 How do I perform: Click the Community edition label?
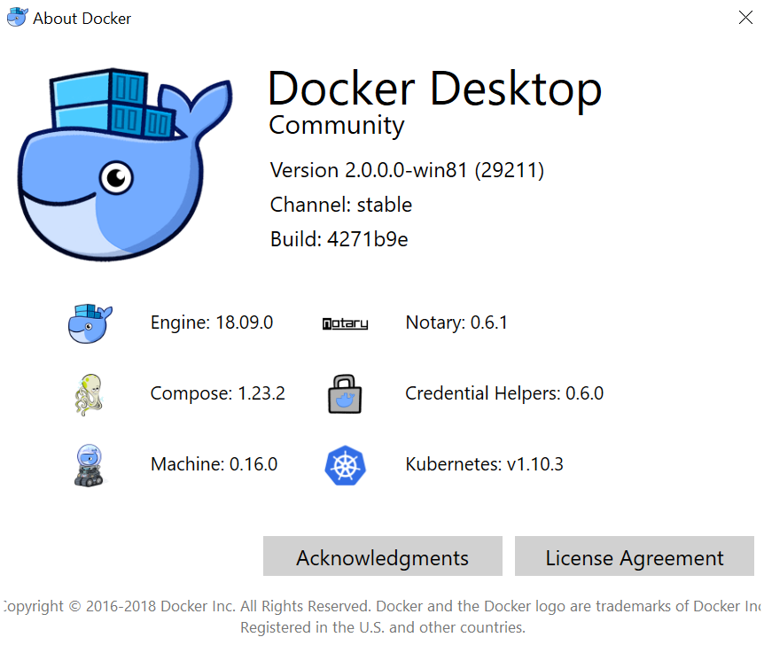coord(337,126)
